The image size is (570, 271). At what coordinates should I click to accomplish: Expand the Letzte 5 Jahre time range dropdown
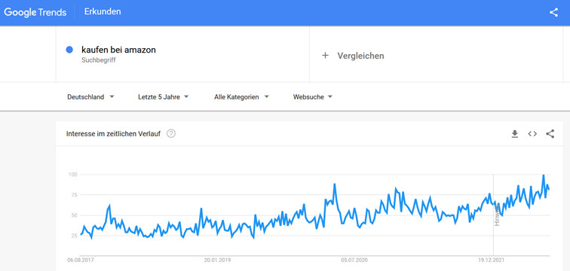click(x=163, y=97)
